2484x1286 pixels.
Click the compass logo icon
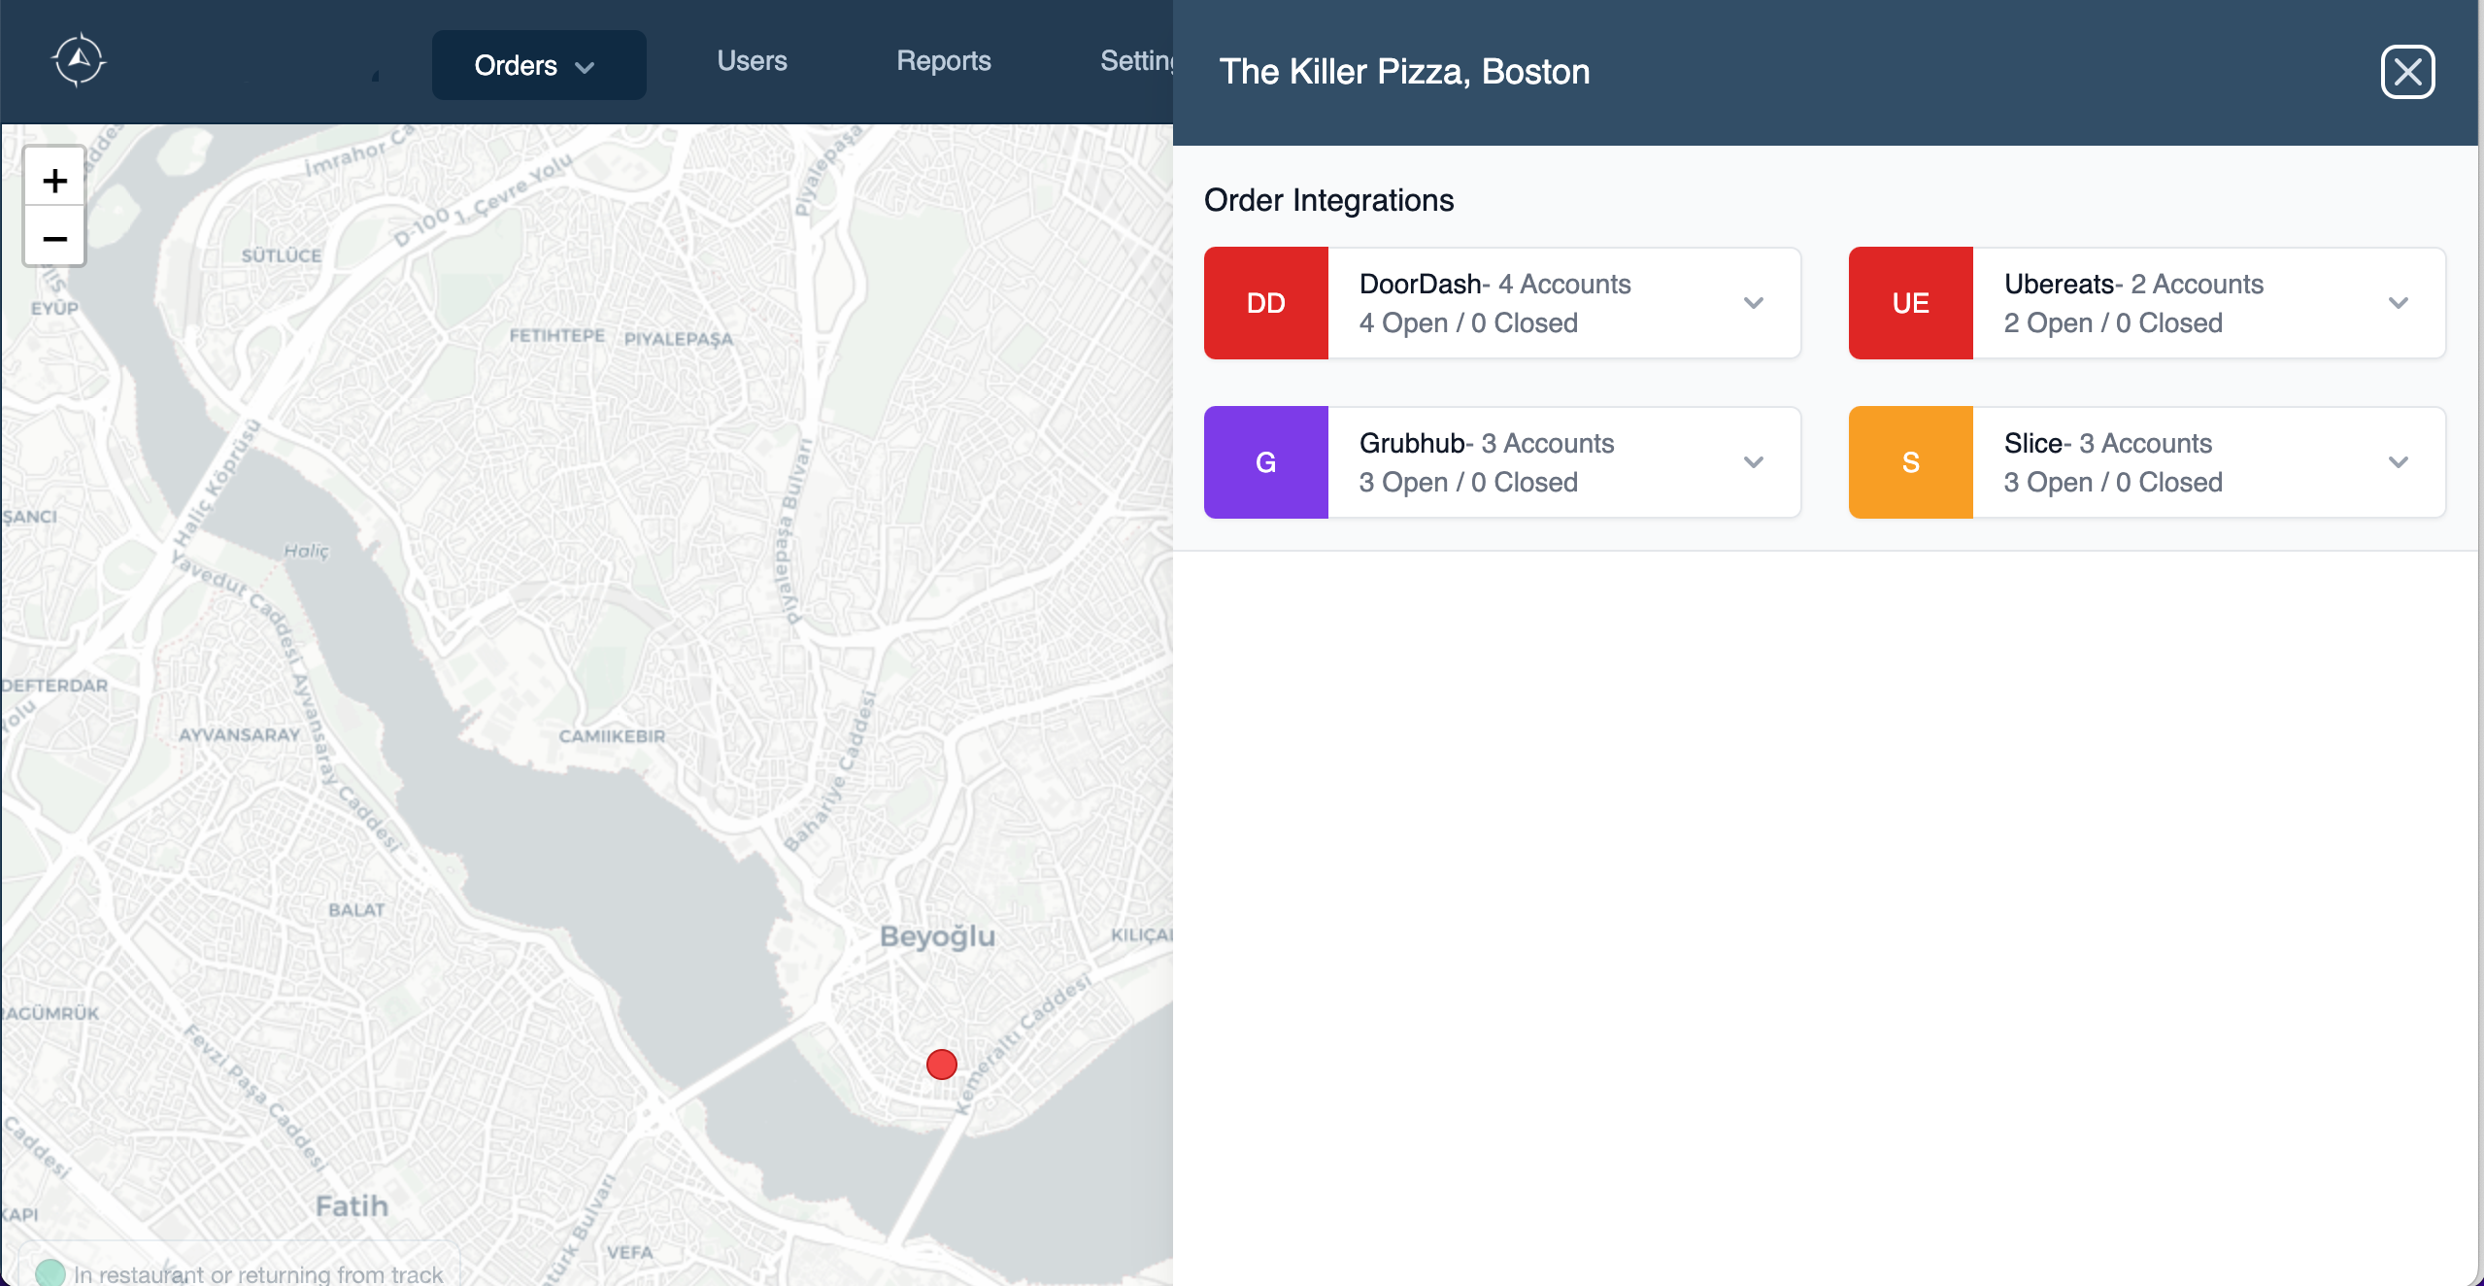tap(79, 60)
